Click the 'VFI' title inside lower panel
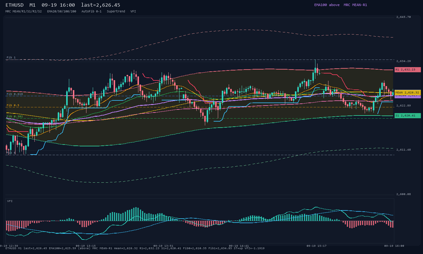 [10, 201]
